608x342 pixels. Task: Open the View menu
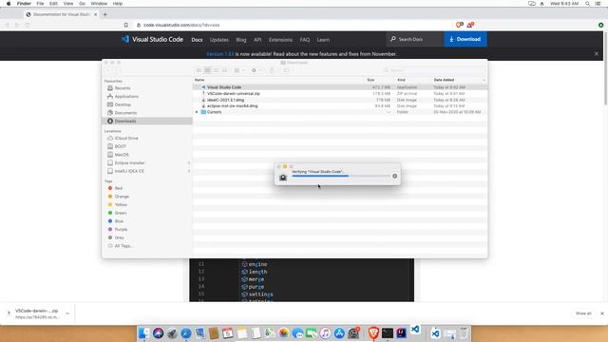click(x=68, y=4)
